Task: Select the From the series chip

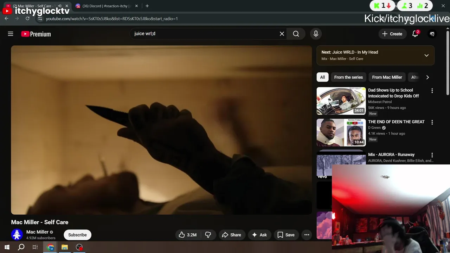Action: pyautogui.click(x=348, y=77)
